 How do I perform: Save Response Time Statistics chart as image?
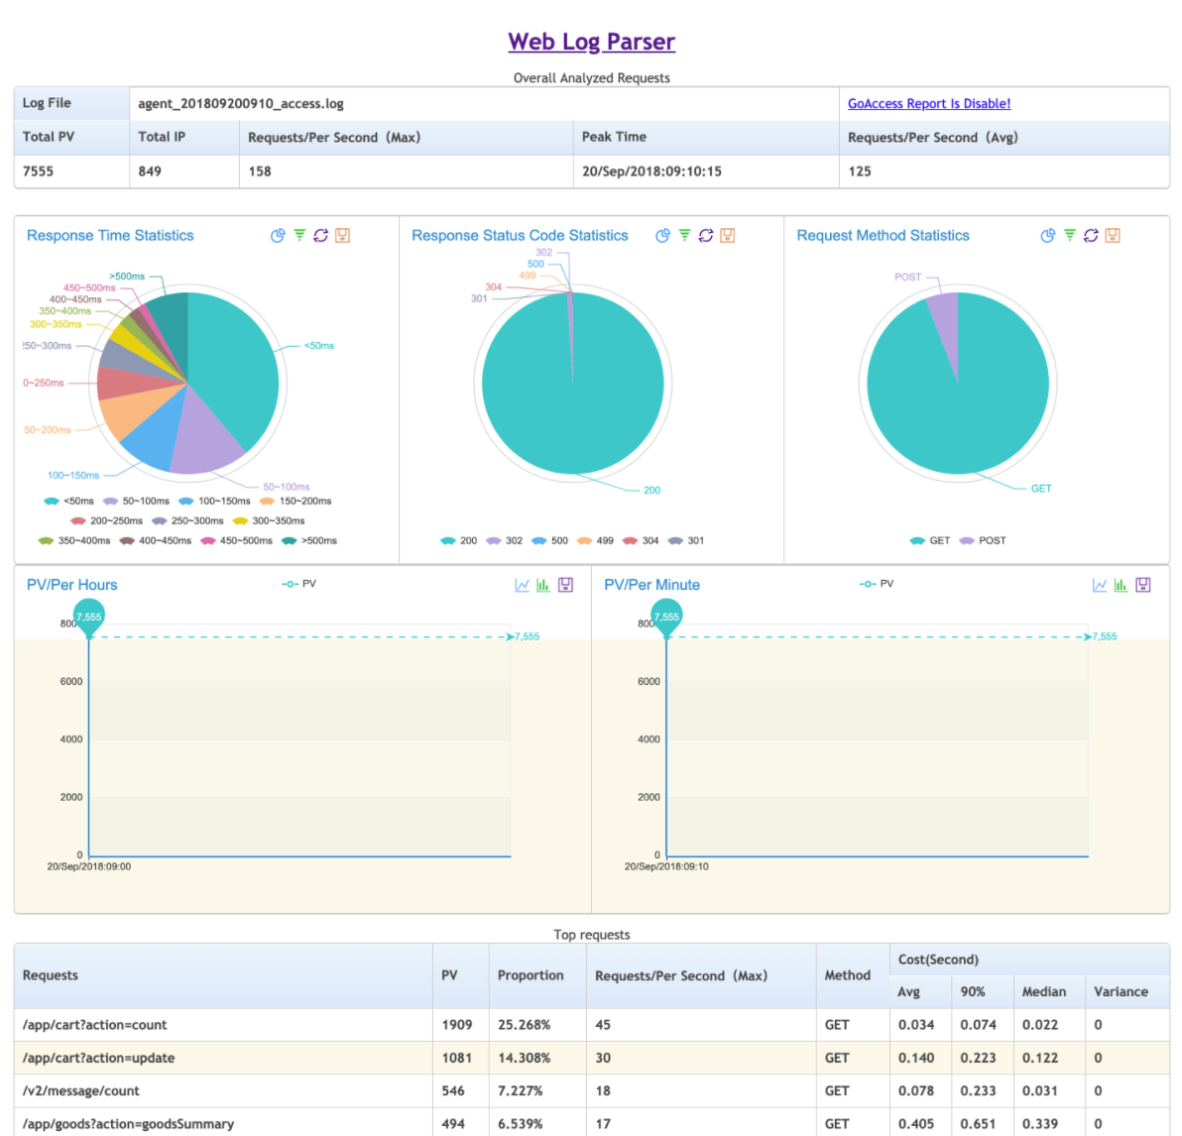[342, 235]
